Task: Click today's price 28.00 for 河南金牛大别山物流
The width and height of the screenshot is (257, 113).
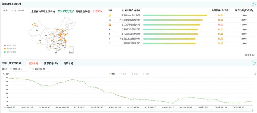Action: [x=221, y=15]
